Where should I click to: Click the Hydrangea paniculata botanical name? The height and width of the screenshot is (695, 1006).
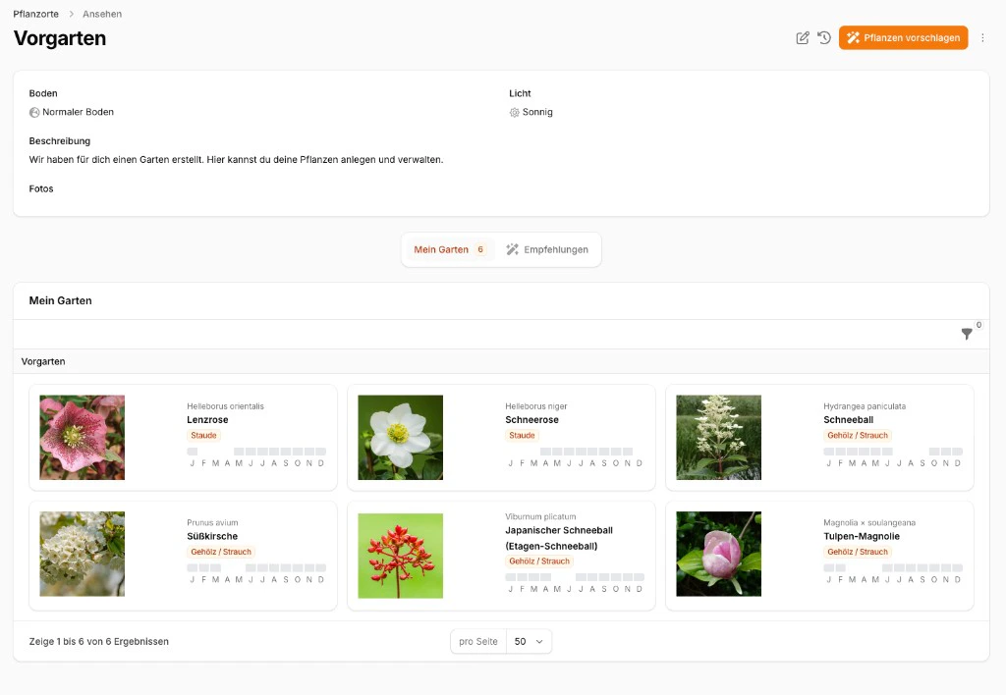tap(865, 406)
